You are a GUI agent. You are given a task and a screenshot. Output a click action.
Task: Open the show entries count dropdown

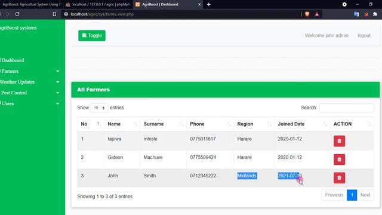(99, 107)
